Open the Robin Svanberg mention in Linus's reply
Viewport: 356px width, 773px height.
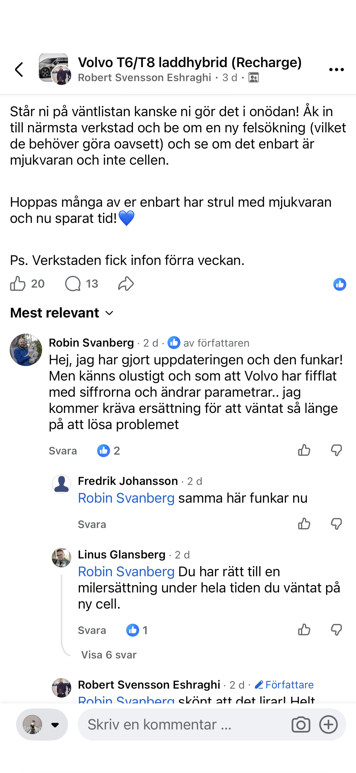pyautogui.click(x=126, y=572)
